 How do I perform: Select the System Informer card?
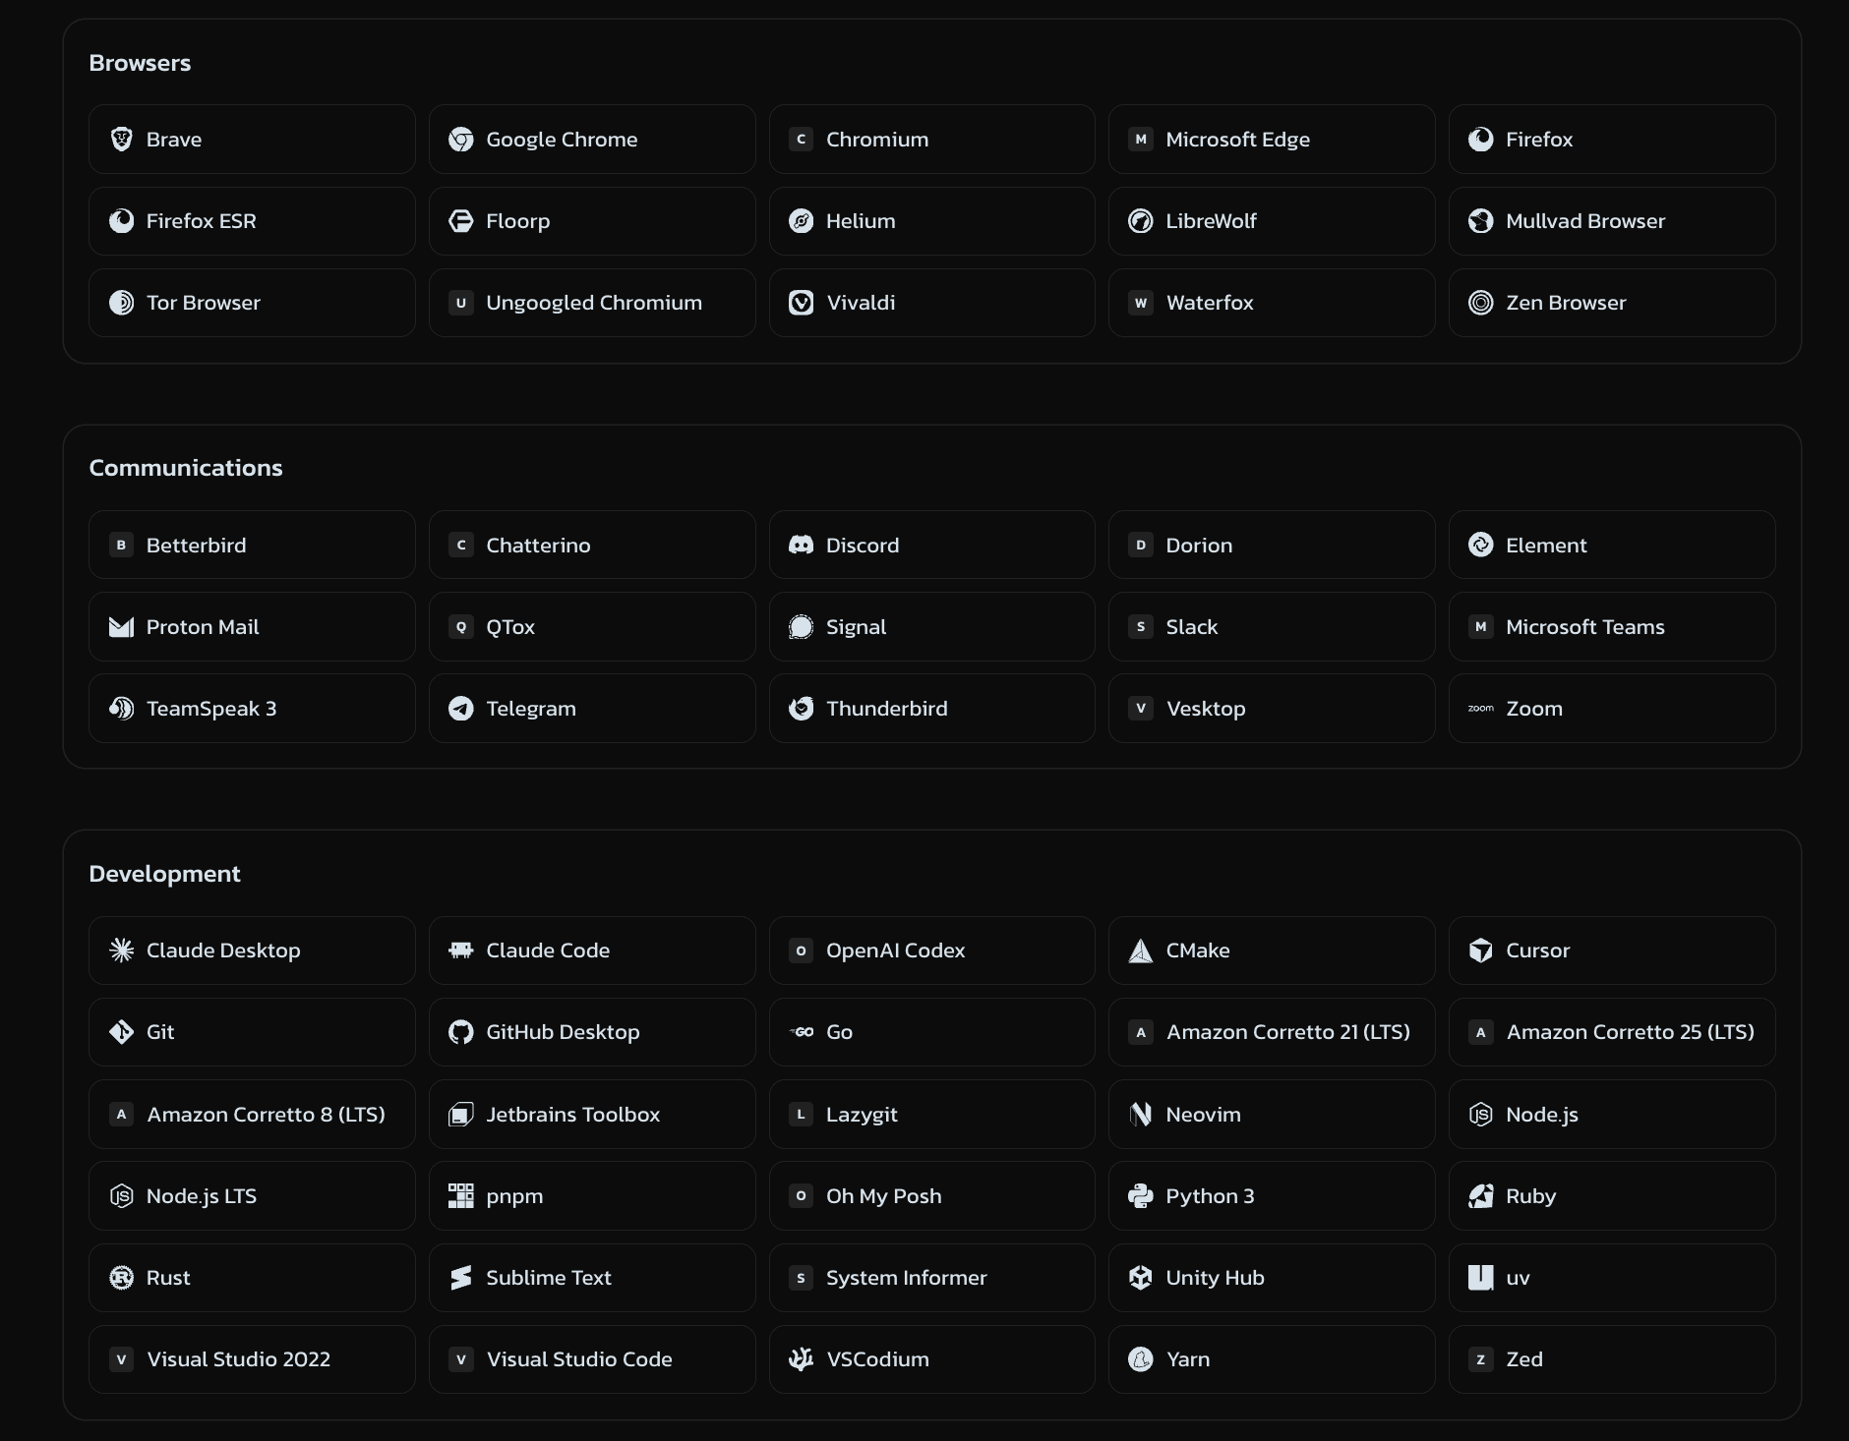[x=932, y=1278]
